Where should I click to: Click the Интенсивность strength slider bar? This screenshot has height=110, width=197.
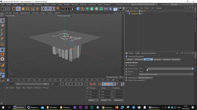(x=170, y=69)
